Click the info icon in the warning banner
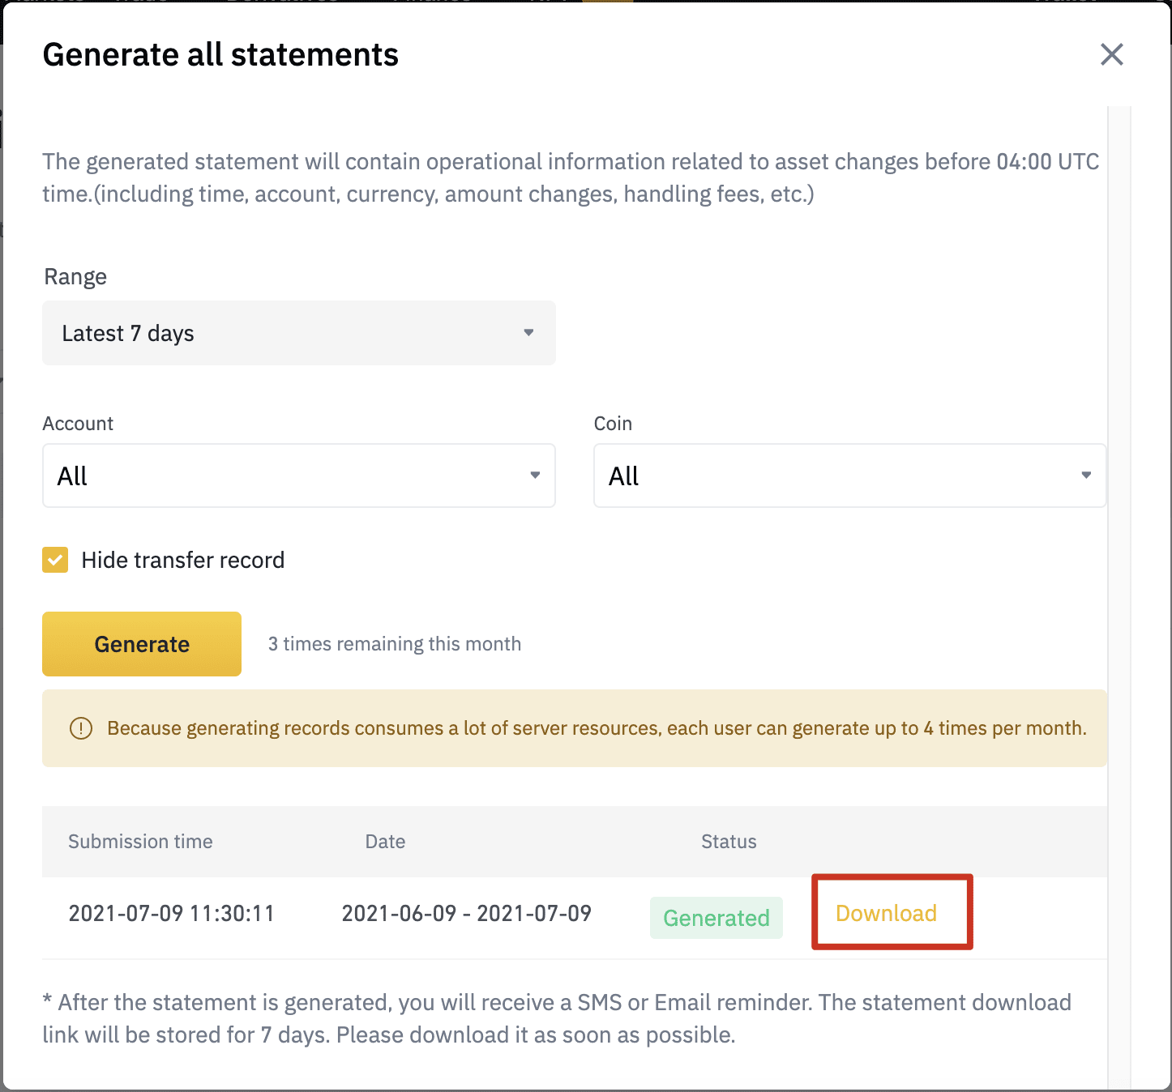This screenshot has height=1092, width=1172. point(81,728)
